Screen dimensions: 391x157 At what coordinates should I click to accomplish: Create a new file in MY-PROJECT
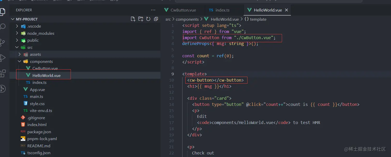point(133,19)
